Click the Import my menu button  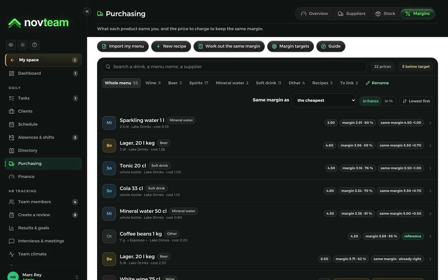point(123,46)
